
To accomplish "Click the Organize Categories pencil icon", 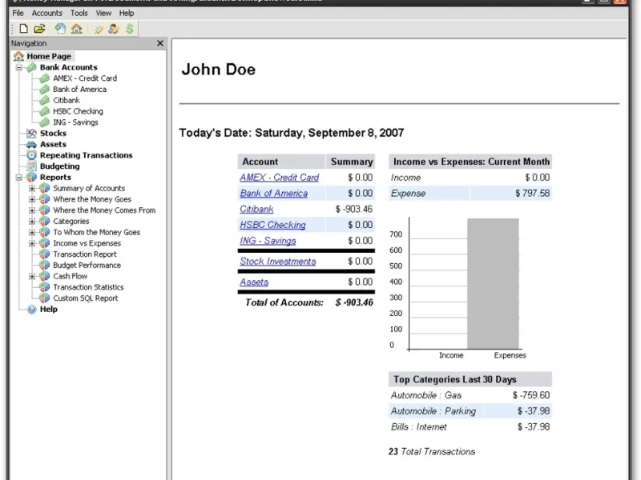I will point(98,29).
